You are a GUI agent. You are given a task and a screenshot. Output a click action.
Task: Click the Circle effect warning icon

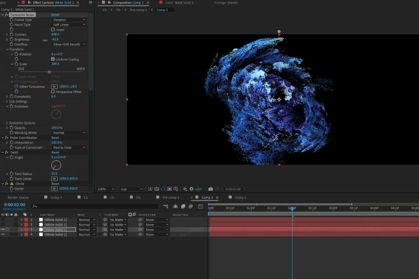(x=12, y=184)
